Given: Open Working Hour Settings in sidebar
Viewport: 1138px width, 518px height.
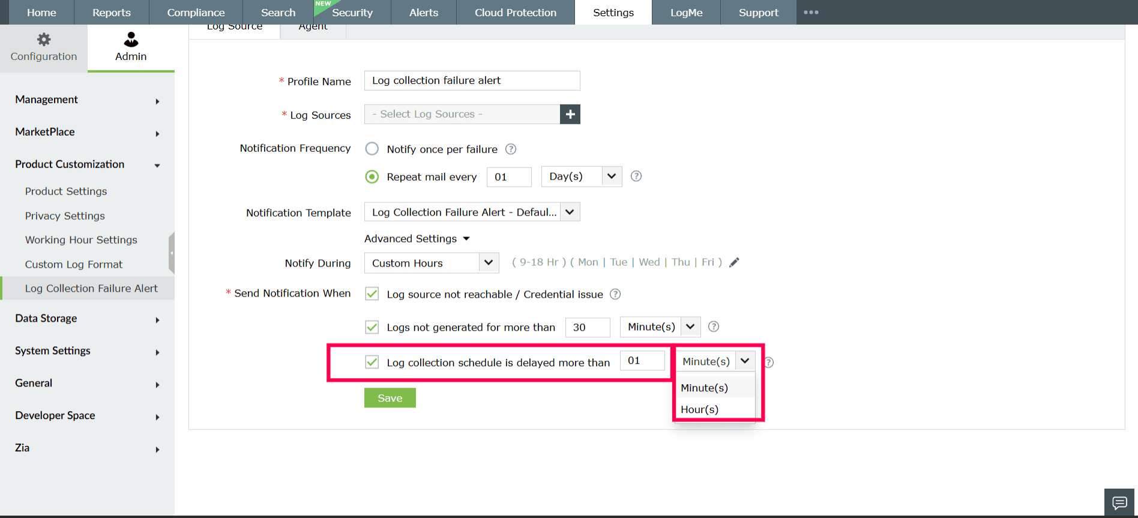Looking at the screenshot, I should (81, 239).
